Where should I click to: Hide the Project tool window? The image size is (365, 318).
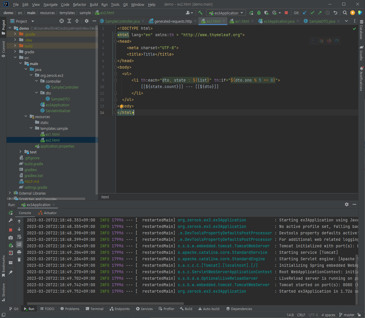94,21
